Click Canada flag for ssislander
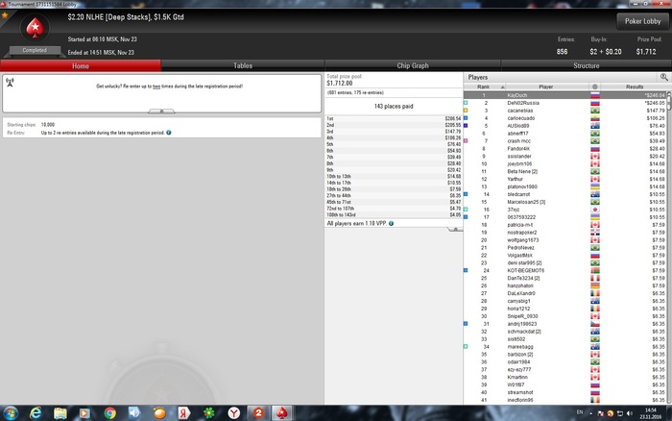This screenshot has width=672, height=421. click(595, 157)
